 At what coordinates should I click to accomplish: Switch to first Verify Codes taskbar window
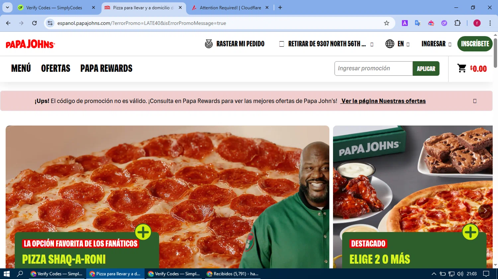(56, 274)
